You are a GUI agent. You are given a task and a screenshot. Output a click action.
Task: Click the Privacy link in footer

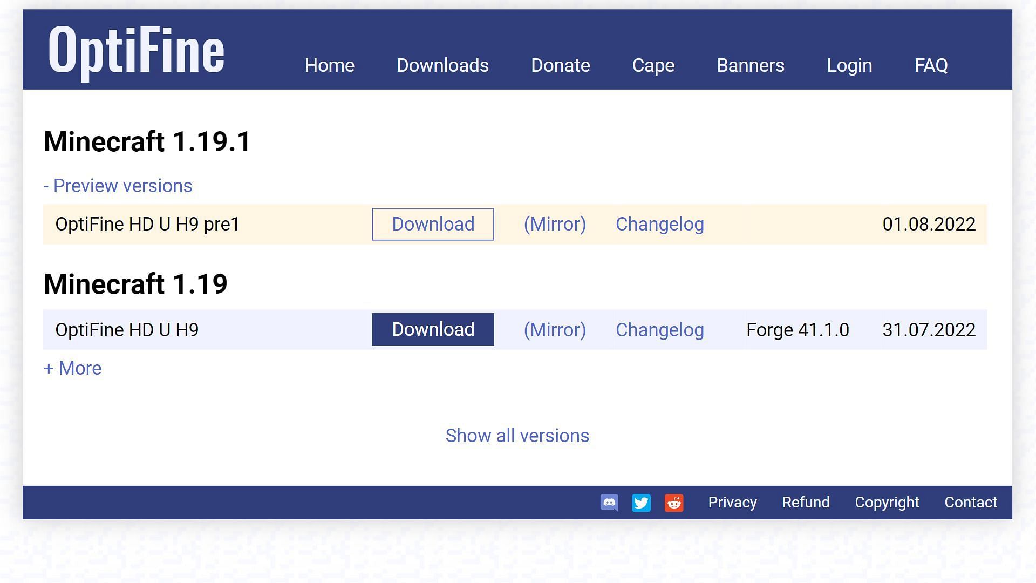[733, 503]
